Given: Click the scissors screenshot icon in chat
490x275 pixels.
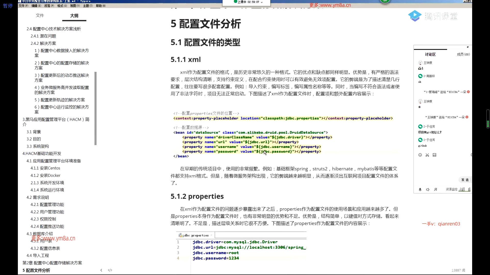Looking at the screenshot, I should click(427, 155).
